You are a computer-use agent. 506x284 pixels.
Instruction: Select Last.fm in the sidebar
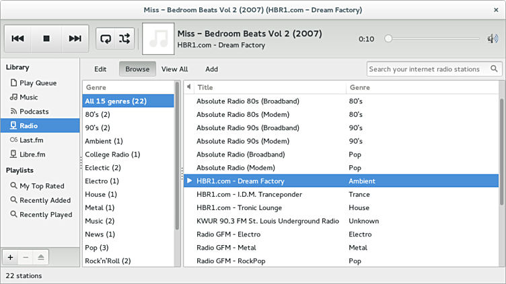point(32,140)
